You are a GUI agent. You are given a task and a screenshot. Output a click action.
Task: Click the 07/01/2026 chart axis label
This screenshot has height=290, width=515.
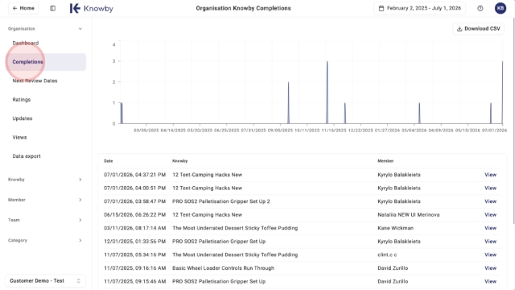[x=494, y=130]
